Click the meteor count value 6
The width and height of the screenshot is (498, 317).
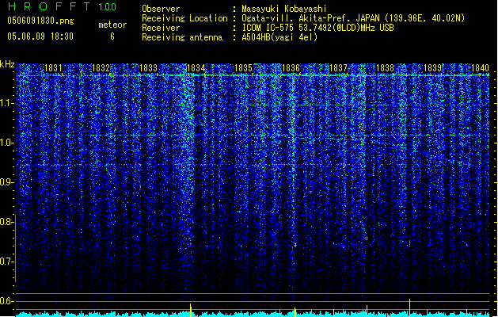click(x=112, y=36)
